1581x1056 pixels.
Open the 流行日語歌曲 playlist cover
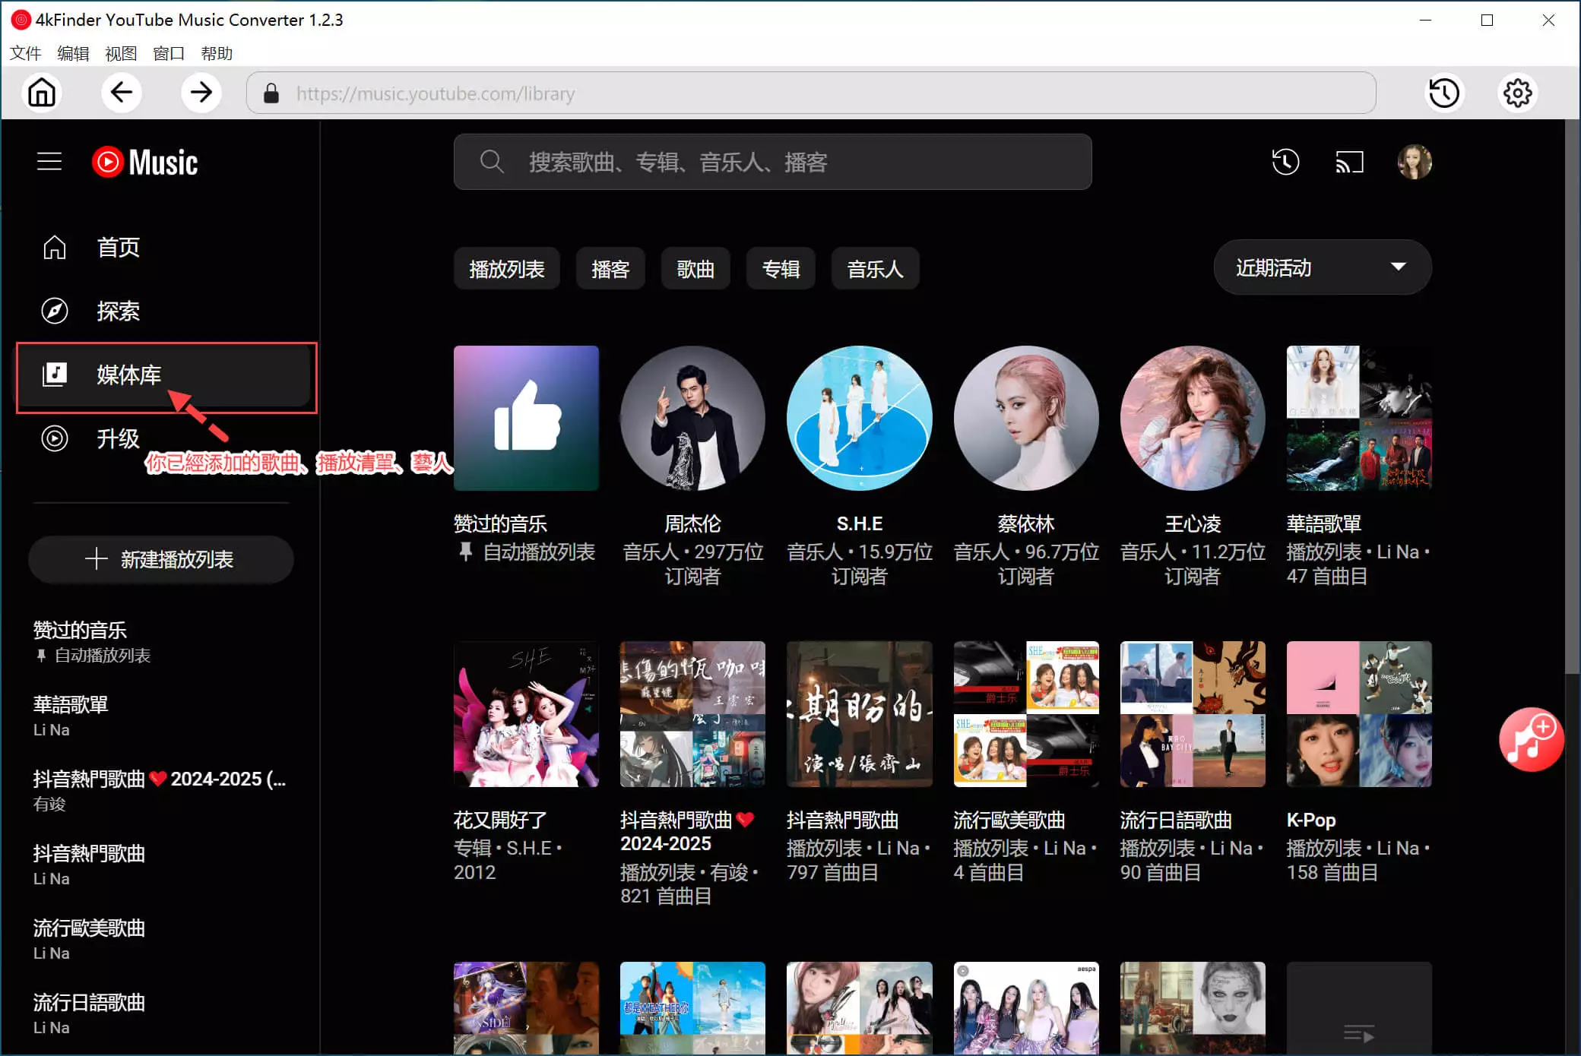(x=1193, y=714)
